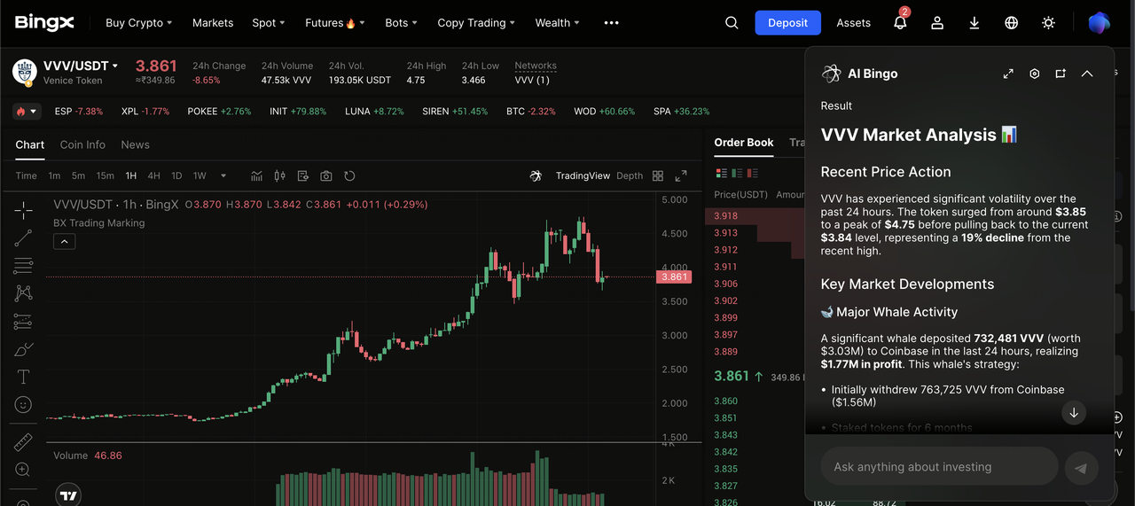This screenshot has height=506, width=1135.
Task: Select the 4H timeframe
Action: pyautogui.click(x=154, y=175)
